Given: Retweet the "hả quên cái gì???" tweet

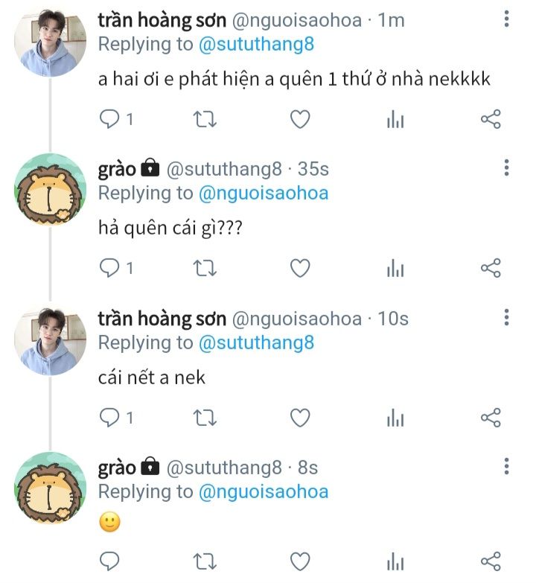Looking at the screenshot, I should (x=204, y=268).
